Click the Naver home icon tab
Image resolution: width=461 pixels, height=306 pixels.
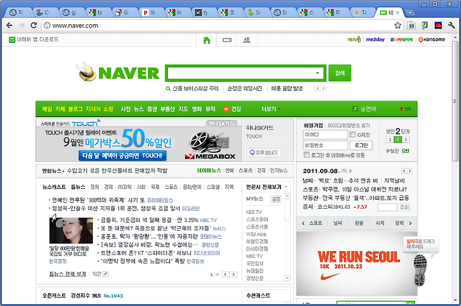(x=207, y=40)
